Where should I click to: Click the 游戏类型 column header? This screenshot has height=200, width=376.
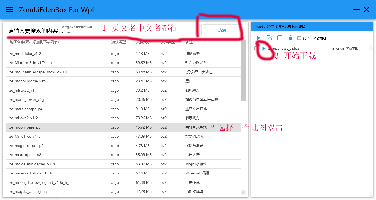(x=118, y=42)
